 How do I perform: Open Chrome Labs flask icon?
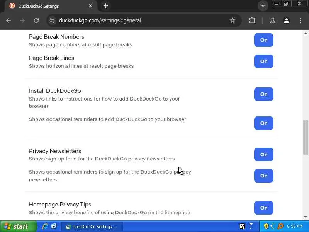(x=273, y=20)
